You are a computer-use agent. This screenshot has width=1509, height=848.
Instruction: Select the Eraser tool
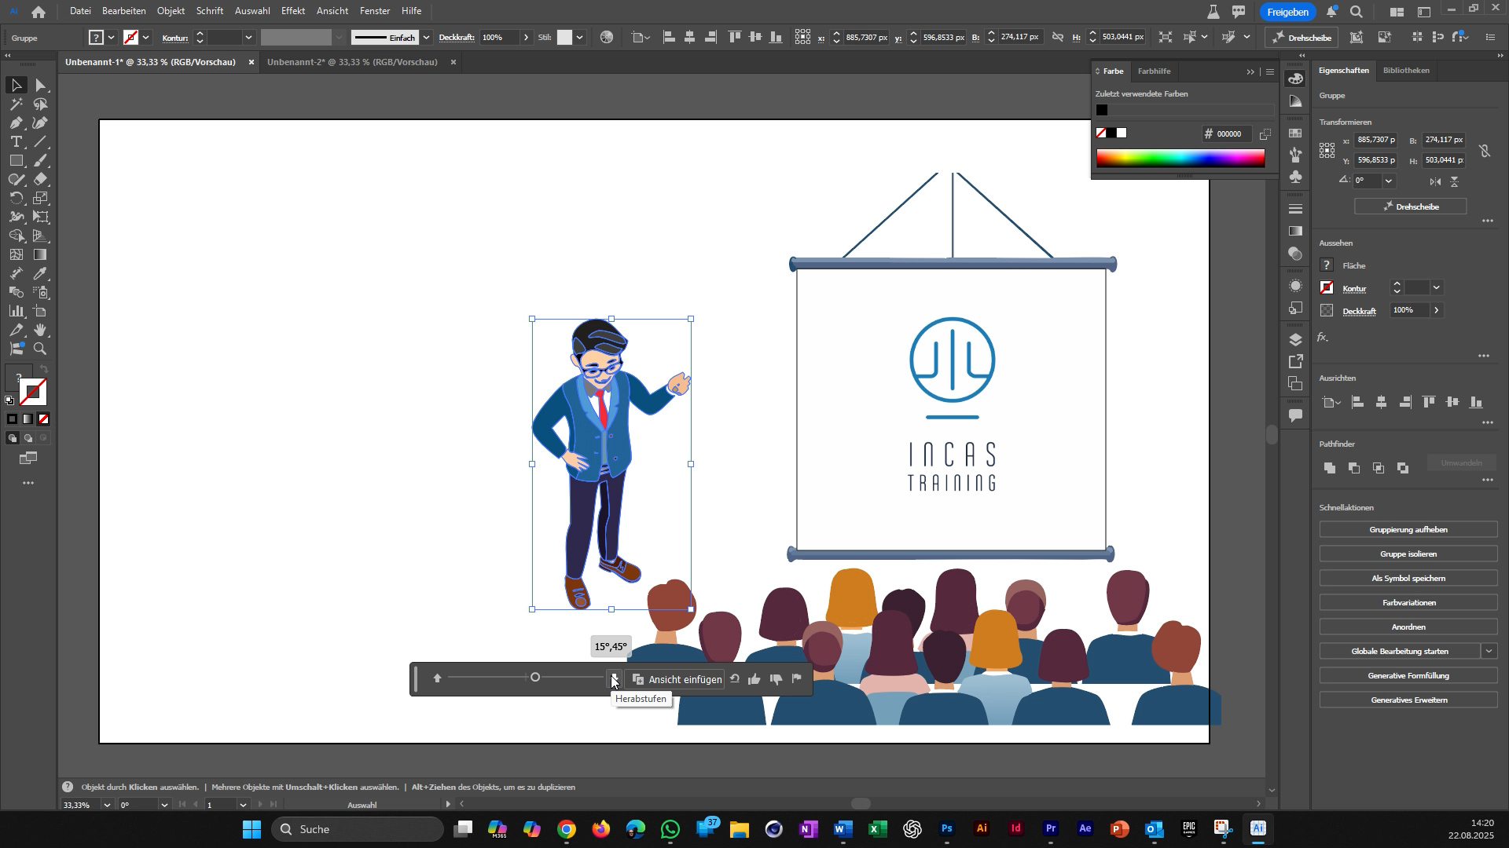[41, 179]
